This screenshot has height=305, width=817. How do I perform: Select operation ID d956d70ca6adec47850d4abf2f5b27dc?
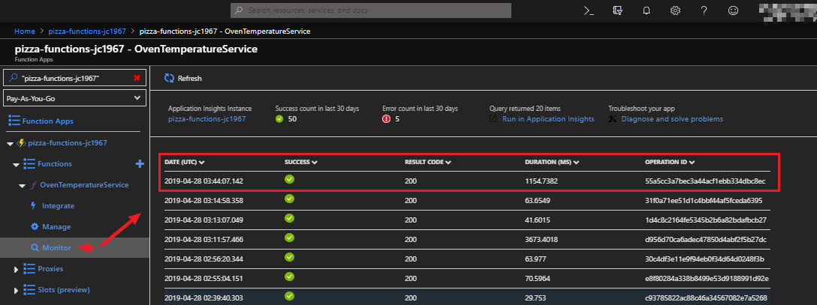tap(706, 240)
